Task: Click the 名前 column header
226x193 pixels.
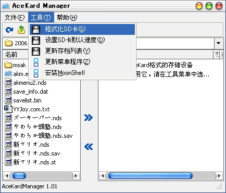Action: tap(16, 55)
